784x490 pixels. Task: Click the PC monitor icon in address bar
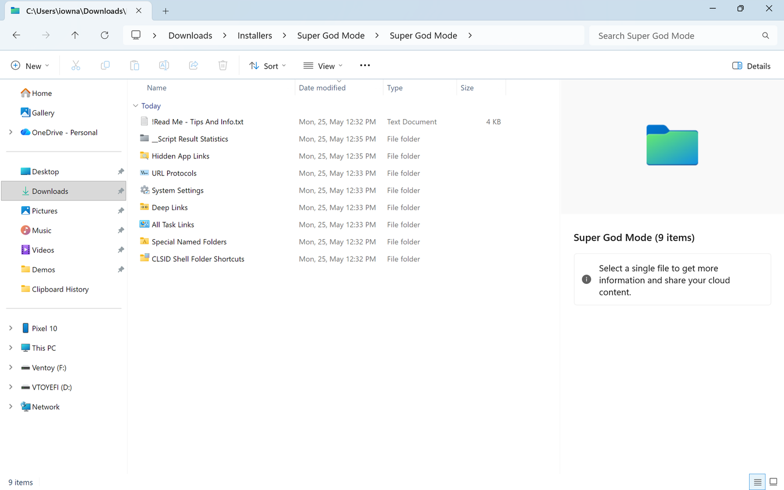(x=136, y=35)
